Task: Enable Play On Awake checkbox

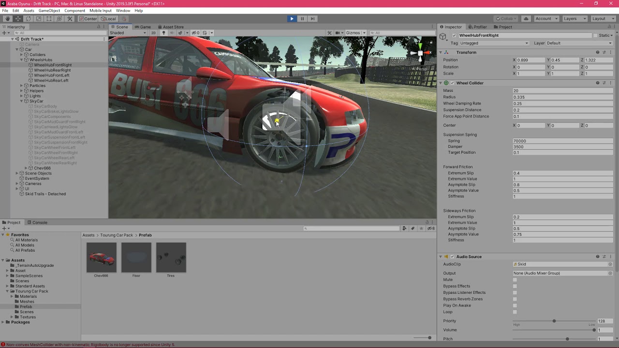Action: click(515, 305)
